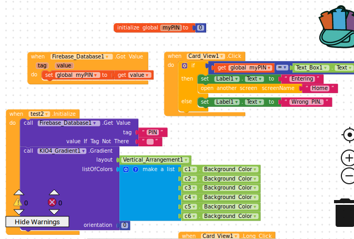This screenshot has height=239, width=354.
Task: Select the "Entering" text string block
Action: 302,79
